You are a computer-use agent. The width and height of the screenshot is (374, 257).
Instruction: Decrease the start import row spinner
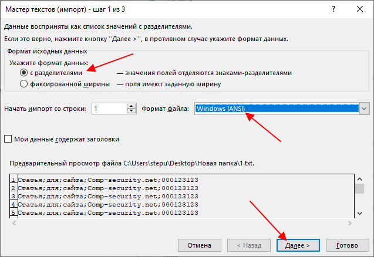coord(131,111)
